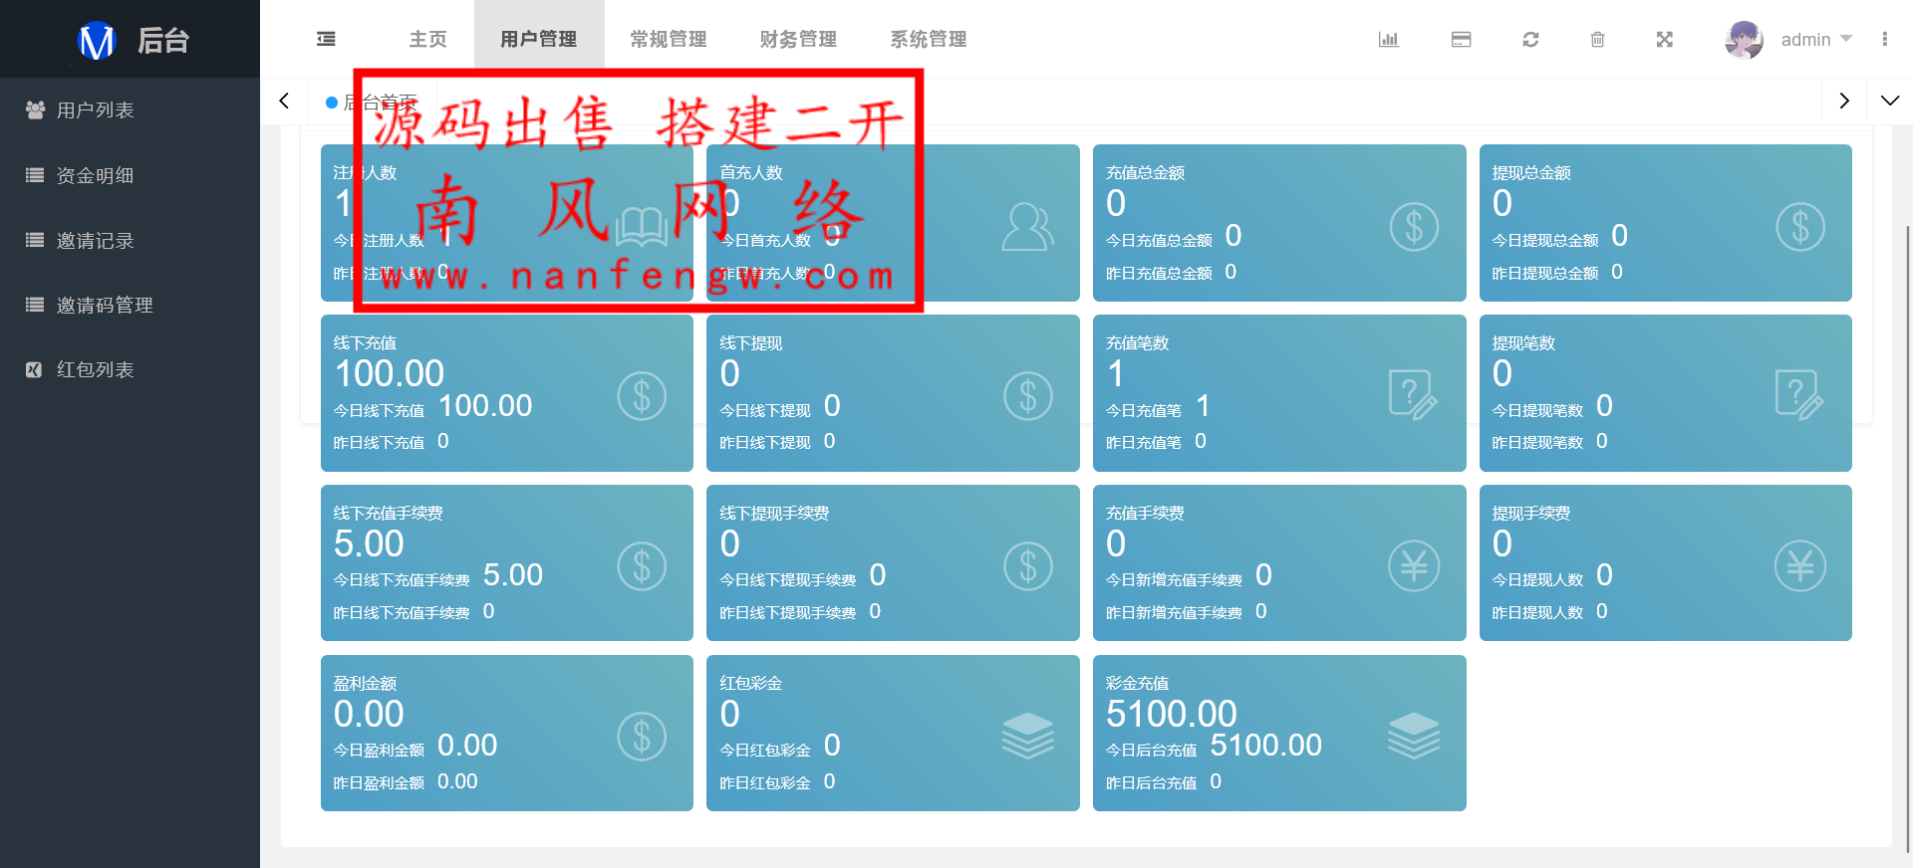Screen dimensions: 1913x868
Task: Toggle fullscreen with the expand icon
Action: pos(1664,39)
